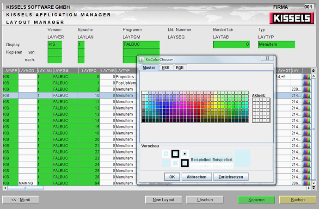319x209 pixels.
Task: Open color picker icon for LAYSEQ 10 row
Action: click(x=307, y=95)
